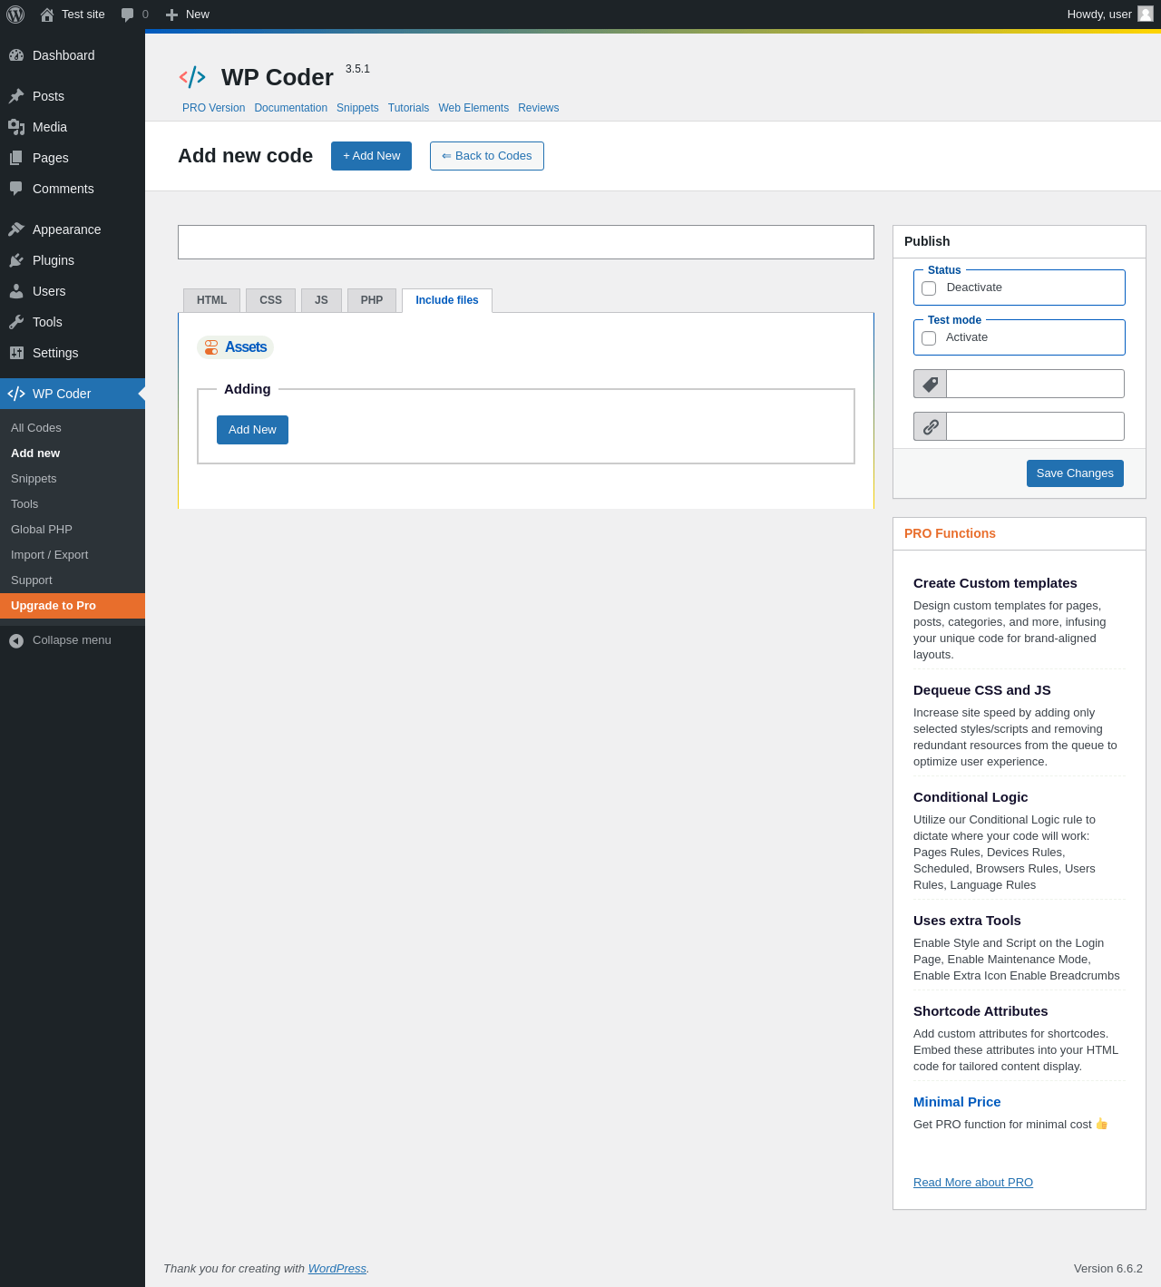The image size is (1161, 1287).
Task: Click the WP Coder logo in header
Action: 192,77
